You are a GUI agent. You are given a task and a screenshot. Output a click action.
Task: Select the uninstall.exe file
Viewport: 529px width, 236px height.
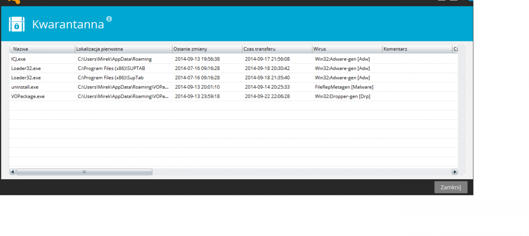pos(234,87)
